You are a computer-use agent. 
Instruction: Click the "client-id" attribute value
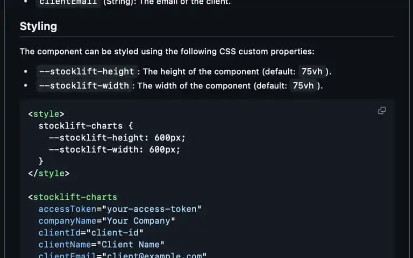115,233
